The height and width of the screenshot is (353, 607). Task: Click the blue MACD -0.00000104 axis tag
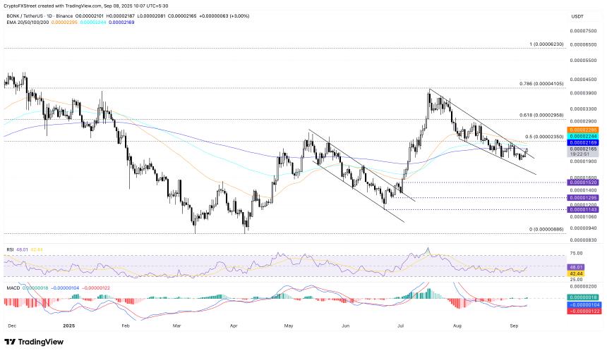click(584, 304)
